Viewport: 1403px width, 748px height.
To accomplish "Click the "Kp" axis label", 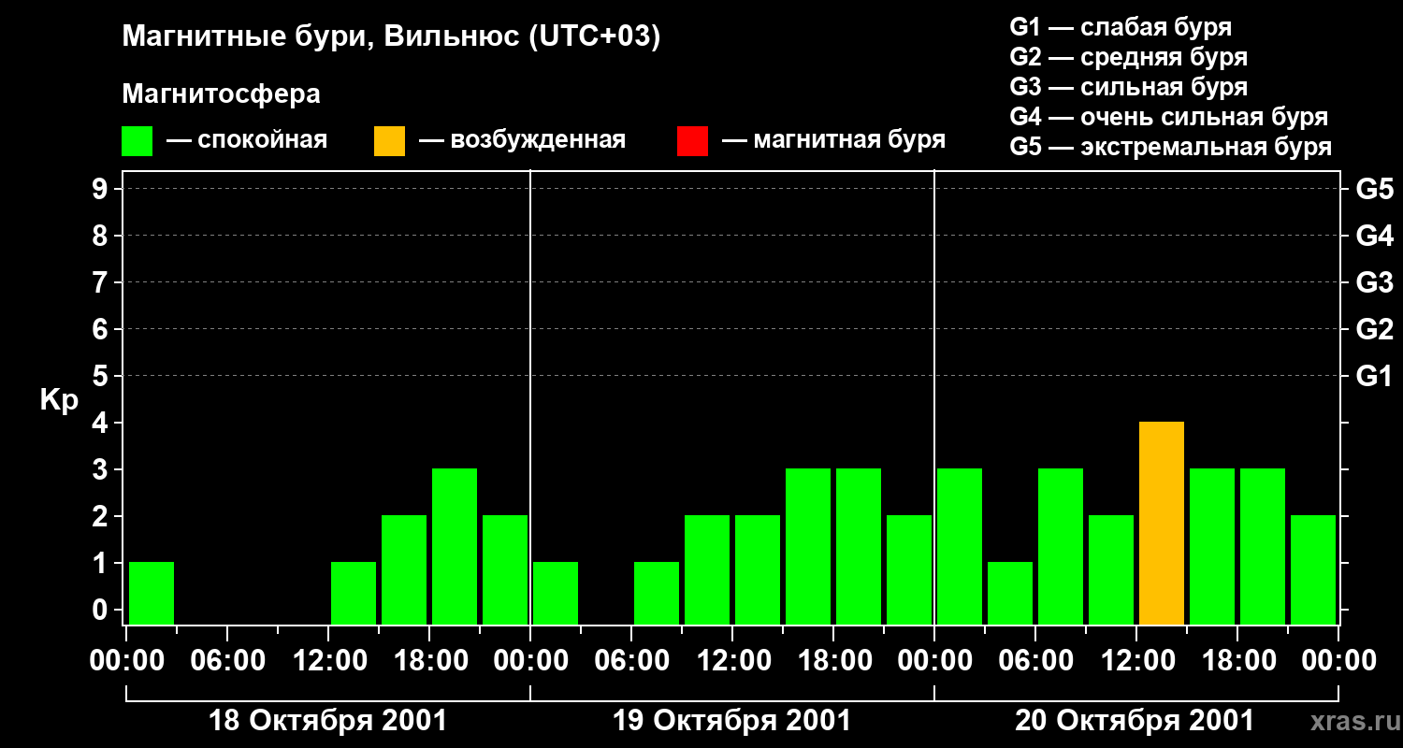I will pyautogui.click(x=59, y=400).
